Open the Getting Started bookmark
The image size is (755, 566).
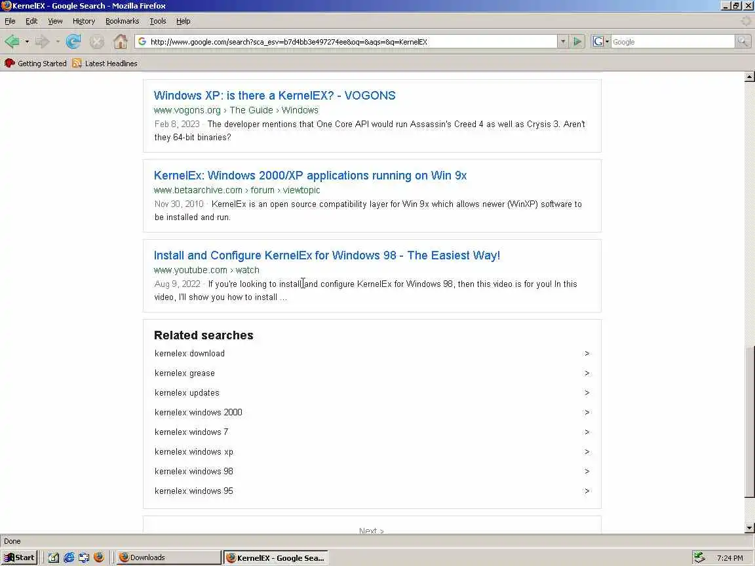point(35,64)
